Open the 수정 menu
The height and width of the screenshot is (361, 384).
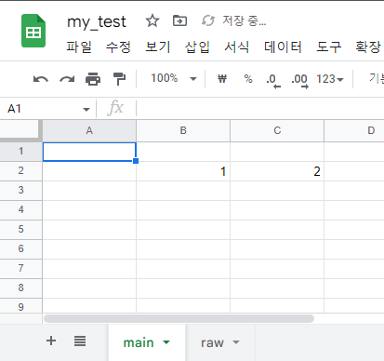118,47
